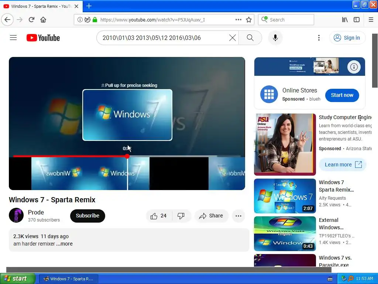Expand description with ...more
Viewport: 378px width, 284px height.
tap(64, 244)
